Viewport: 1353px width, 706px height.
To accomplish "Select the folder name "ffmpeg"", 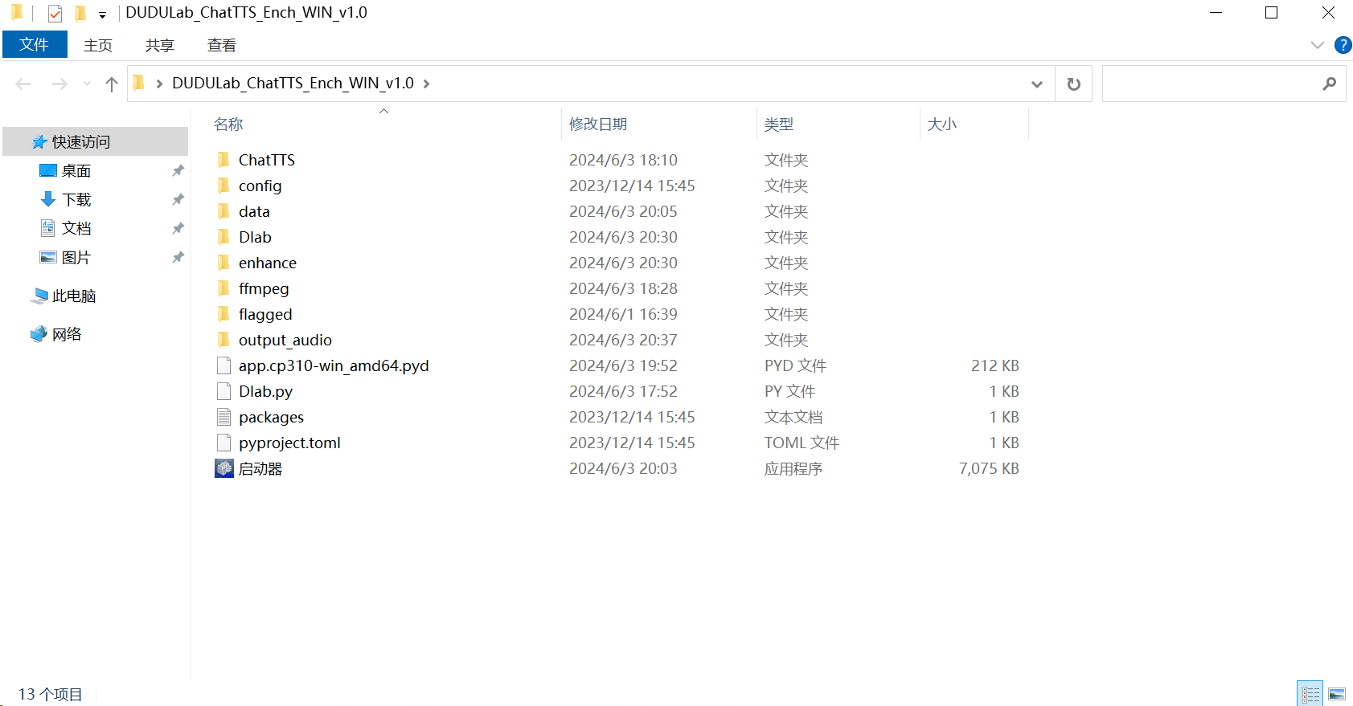I will click(x=264, y=288).
